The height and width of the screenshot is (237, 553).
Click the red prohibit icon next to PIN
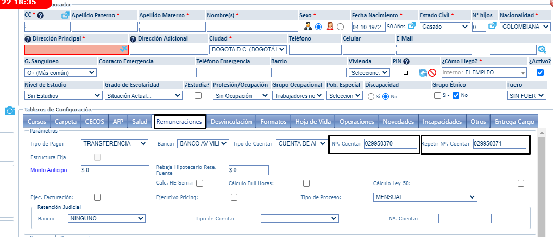[x=432, y=73]
